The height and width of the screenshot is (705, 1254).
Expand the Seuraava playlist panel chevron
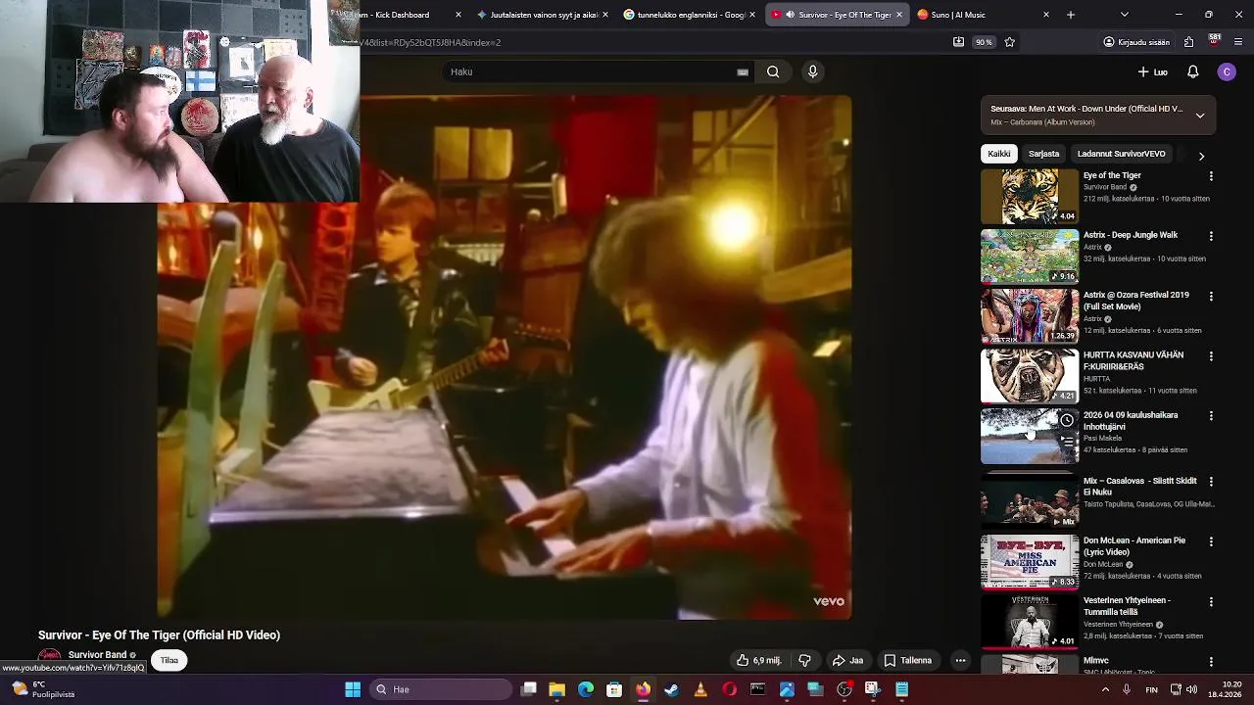coord(1200,116)
